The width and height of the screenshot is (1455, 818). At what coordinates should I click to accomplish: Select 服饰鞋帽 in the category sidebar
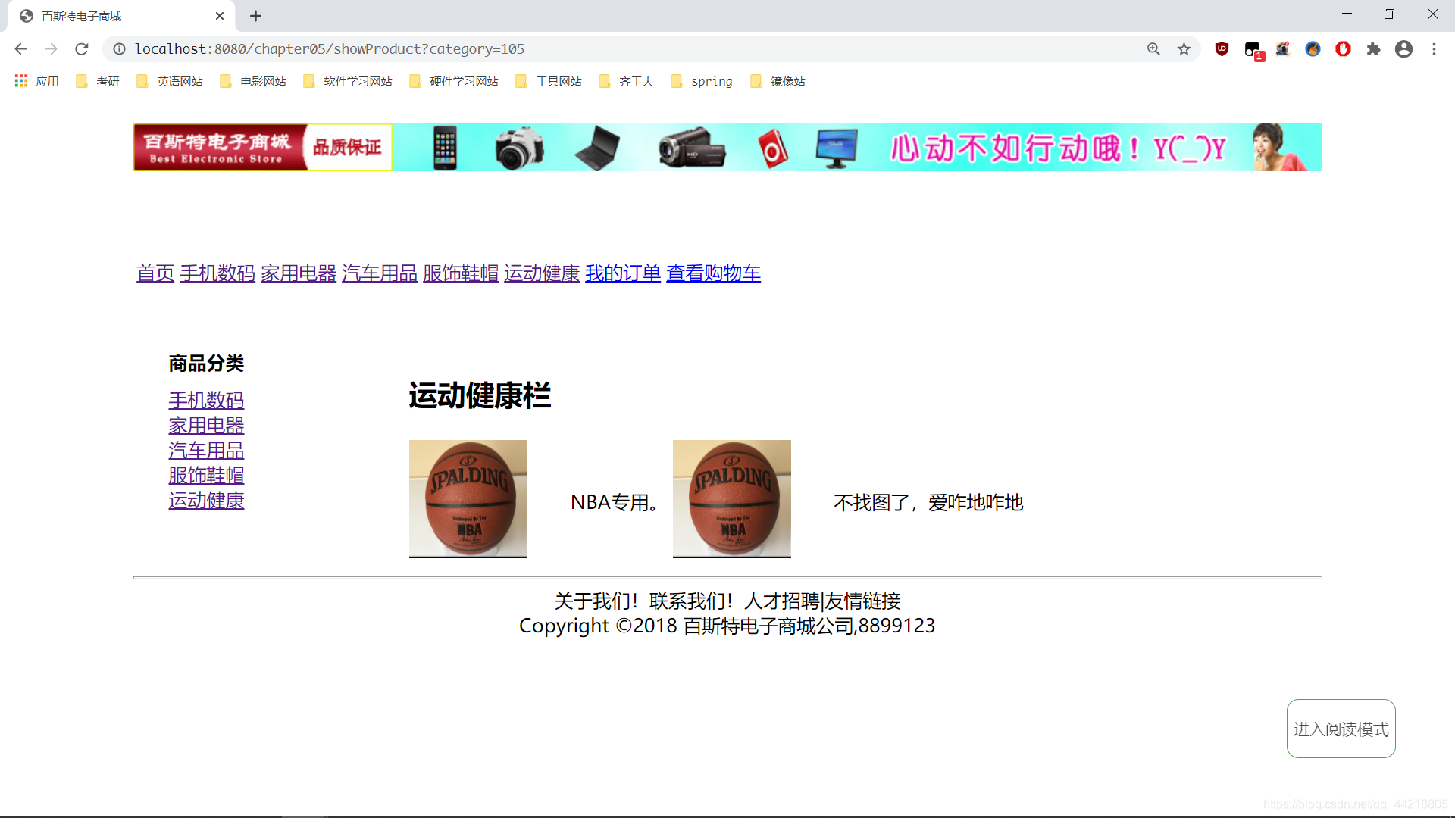click(206, 476)
